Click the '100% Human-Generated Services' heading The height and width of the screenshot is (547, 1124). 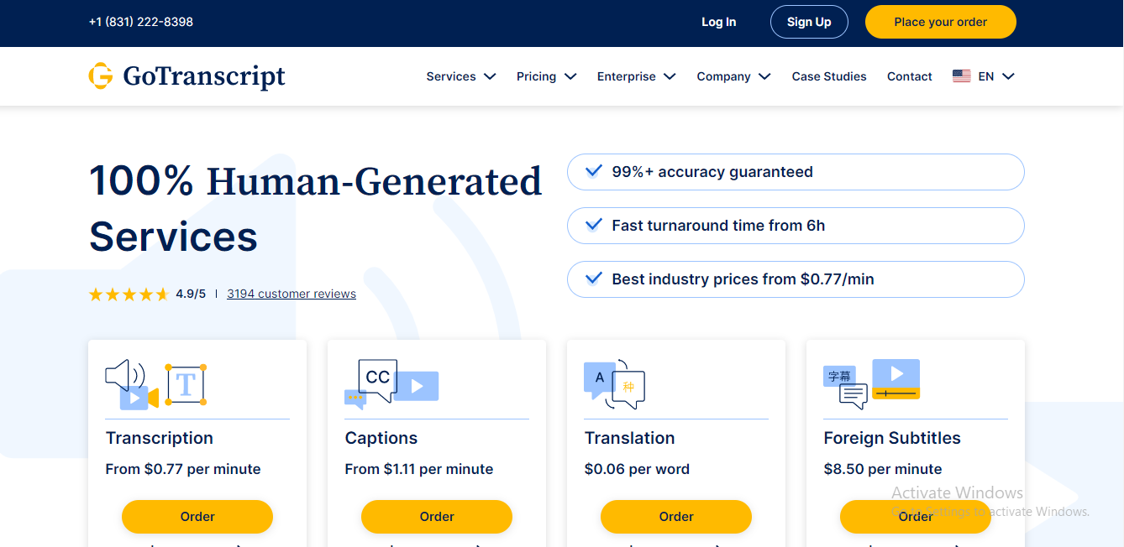(x=316, y=209)
